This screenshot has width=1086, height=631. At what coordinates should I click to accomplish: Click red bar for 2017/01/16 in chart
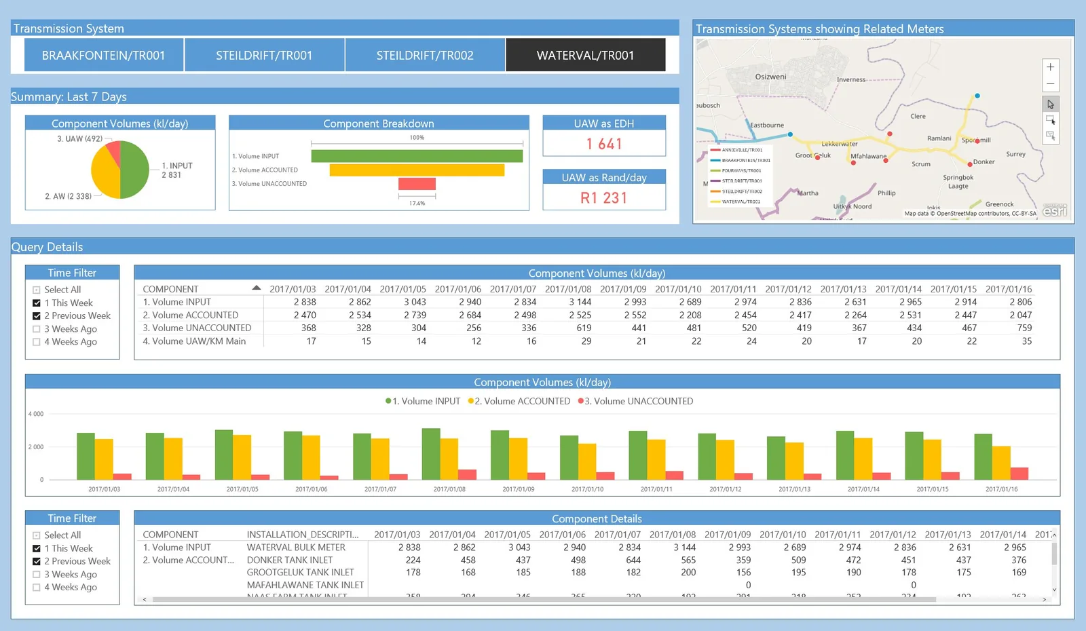[1019, 474]
